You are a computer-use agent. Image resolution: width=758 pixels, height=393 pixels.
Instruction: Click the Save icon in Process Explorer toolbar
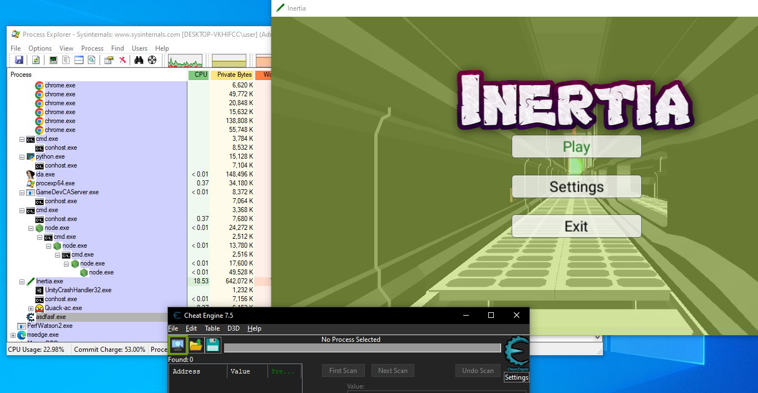19,60
